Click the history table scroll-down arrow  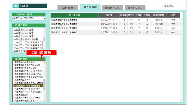[182, 101]
